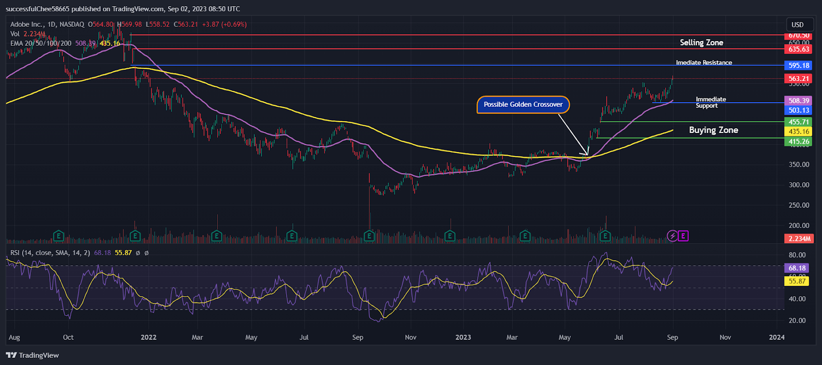Click the TradingView logo
822x365 pixels.
pyautogui.click(x=32, y=355)
